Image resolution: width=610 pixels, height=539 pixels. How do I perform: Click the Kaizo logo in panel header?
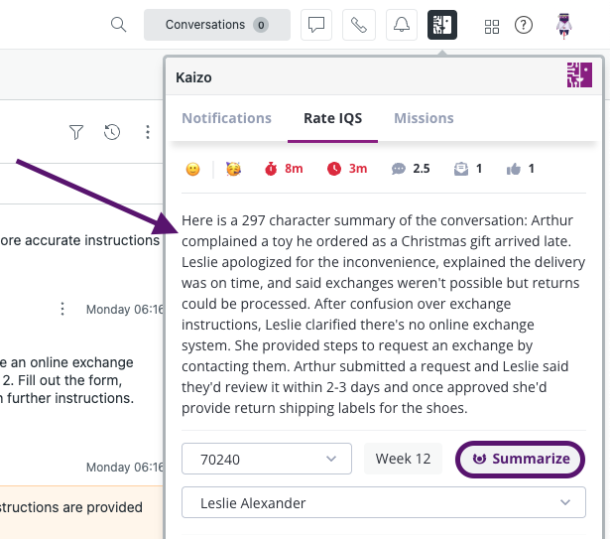tap(579, 74)
